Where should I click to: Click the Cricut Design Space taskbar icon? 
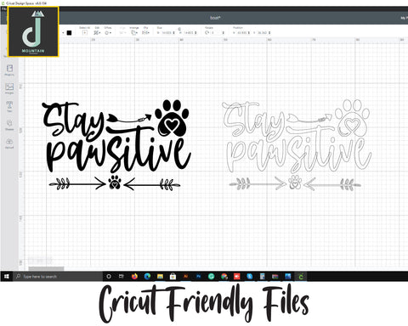click(x=301, y=276)
